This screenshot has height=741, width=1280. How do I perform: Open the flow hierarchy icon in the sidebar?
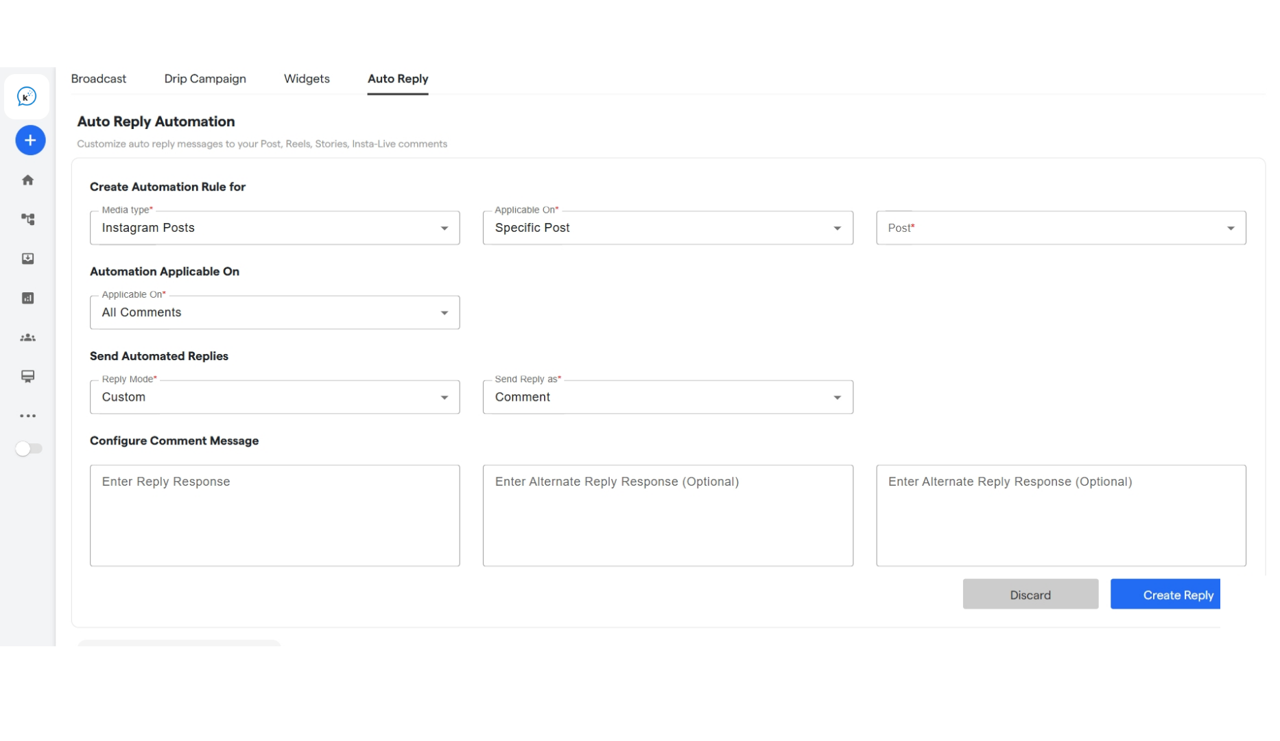(28, 220)
